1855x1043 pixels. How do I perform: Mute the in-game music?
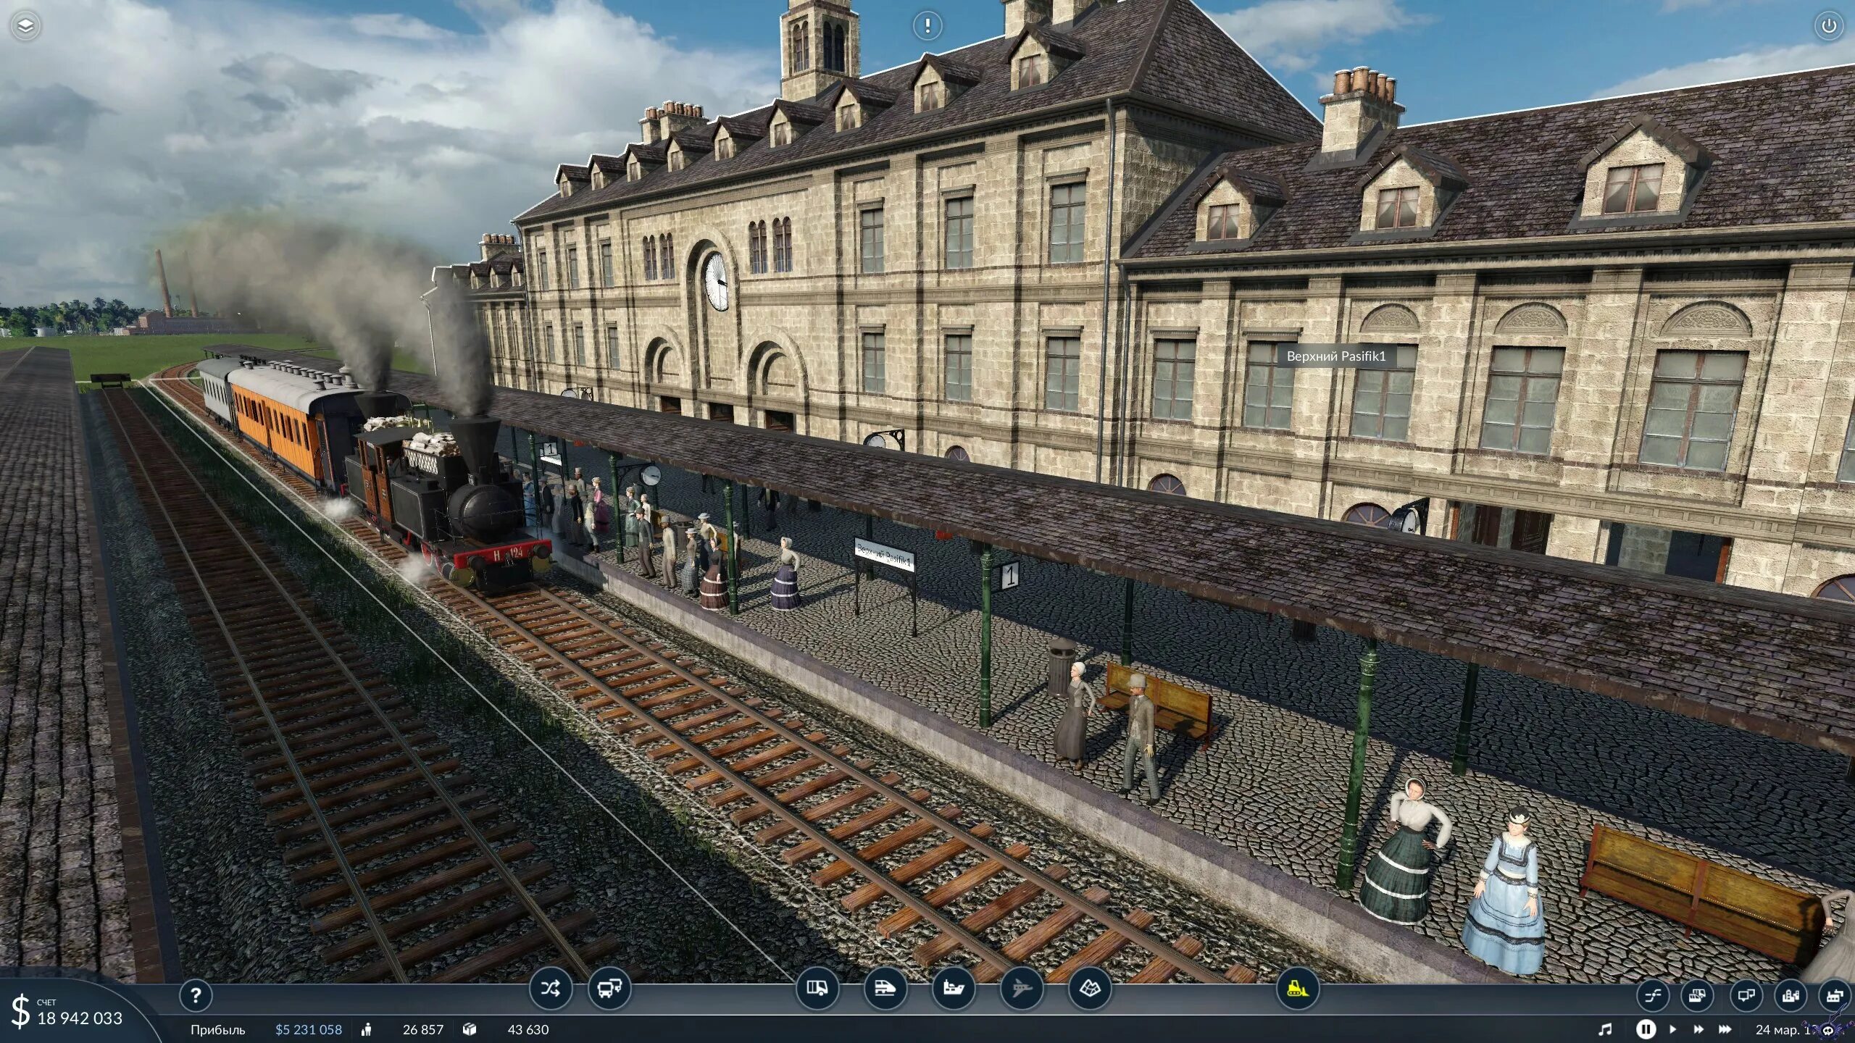coord(1606,1030)
